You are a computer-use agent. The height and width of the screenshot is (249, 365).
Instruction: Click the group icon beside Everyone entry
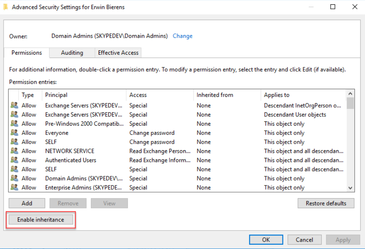pos(14,133)
